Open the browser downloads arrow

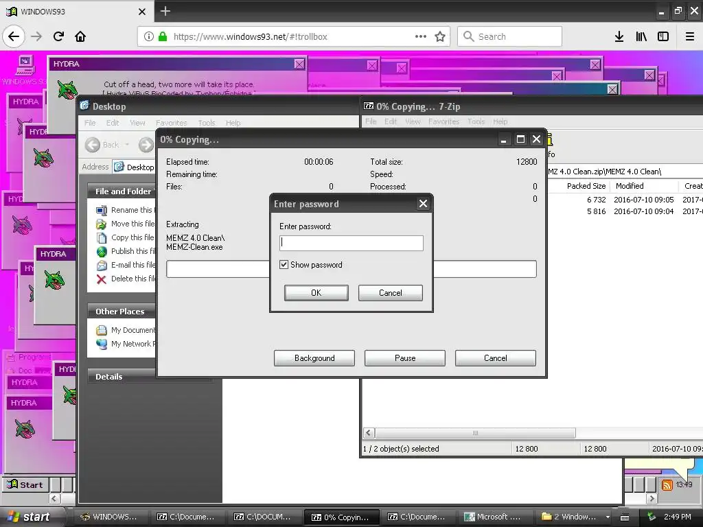point(619,36)
